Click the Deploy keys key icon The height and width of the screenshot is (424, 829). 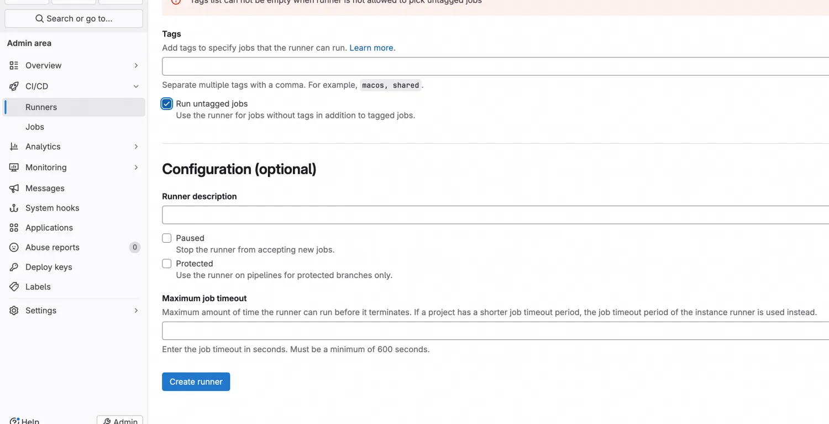point(13,267)
